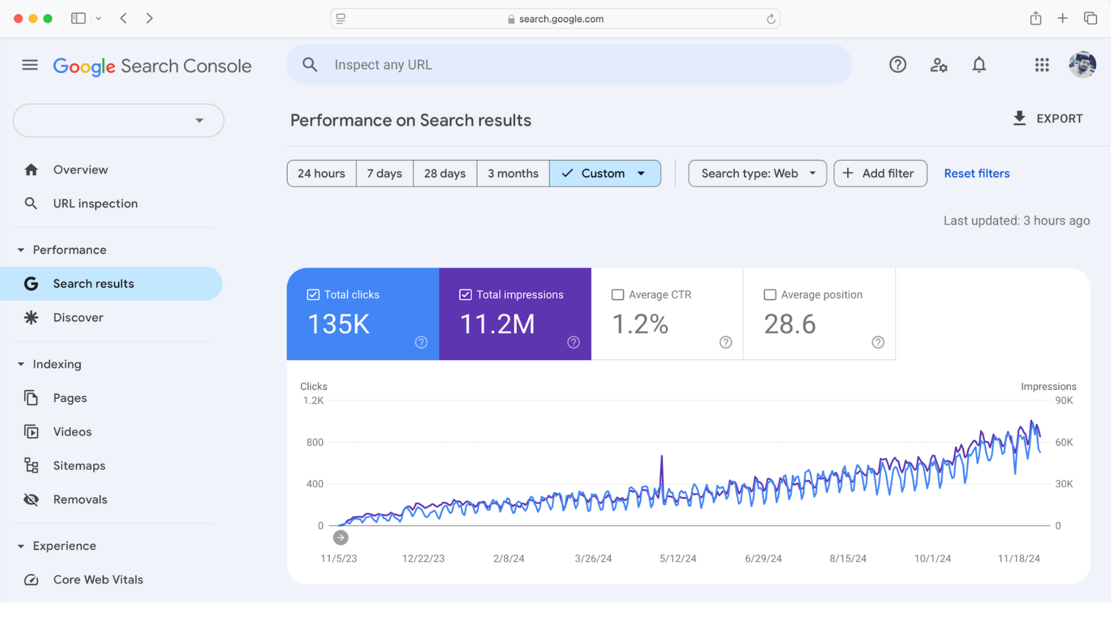This screenshot has height=625, width=1111.
Task: Collapse the Indexing section
Action: (21, 364)
